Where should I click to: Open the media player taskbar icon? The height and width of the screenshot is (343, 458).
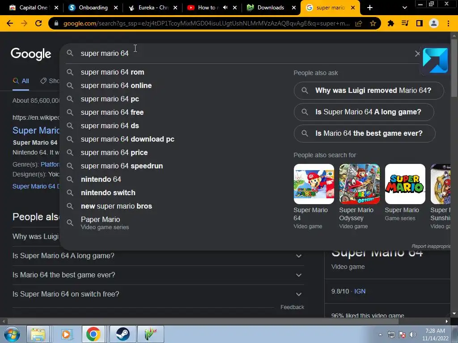pyautogui.click(x=66, y=334)
